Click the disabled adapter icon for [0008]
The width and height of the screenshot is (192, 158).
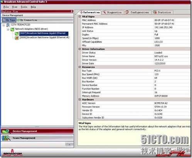[17, 38]
